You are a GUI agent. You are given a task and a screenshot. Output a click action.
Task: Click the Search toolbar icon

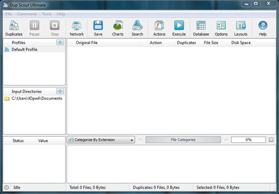click(x=137, y=28)
